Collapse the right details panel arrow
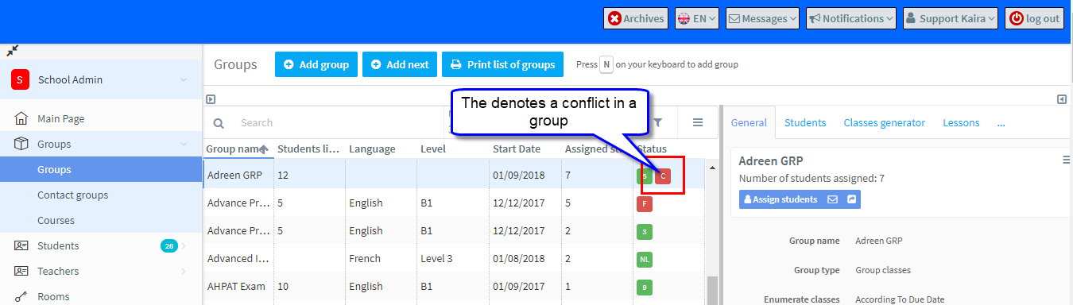The height and width of the screenshot is (305, 1073). pos(1061,99)
